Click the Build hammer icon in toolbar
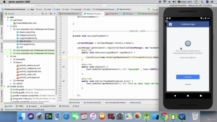Image resolution: width=217 pixels, height=122 pixels. (x=149, y=9)
